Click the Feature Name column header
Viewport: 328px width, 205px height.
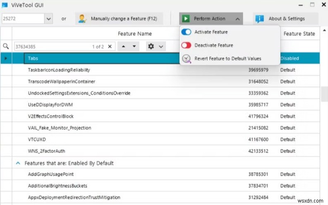[135, 33]
